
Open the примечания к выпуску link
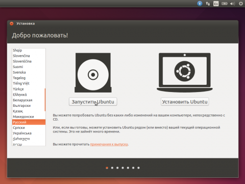click(x=109, y=144)
